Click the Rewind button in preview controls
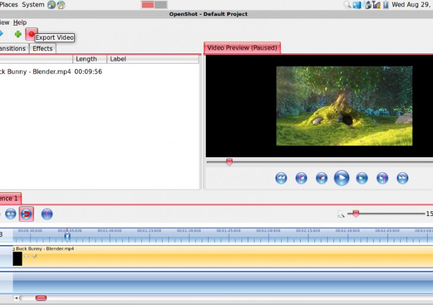Screen dimensions: 433x305 click(x=281, y=178)
